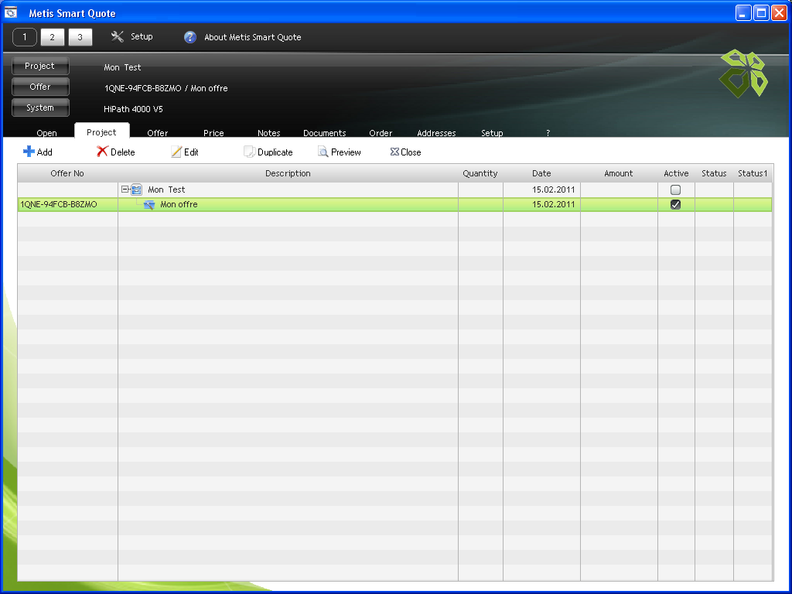
Task: Select the Mon Test project row
Action: [x=395, y=190]
